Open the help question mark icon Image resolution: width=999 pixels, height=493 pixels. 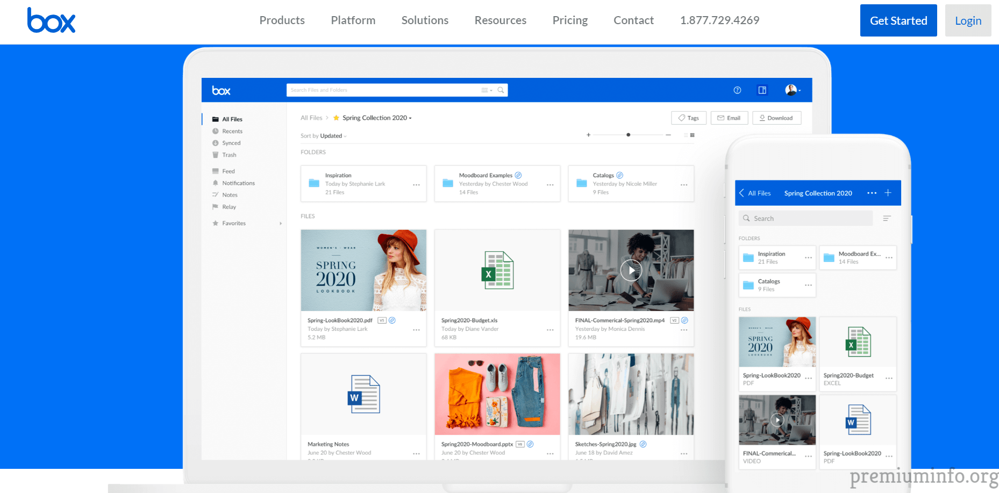pyautogui.click(x=737, y=90)
